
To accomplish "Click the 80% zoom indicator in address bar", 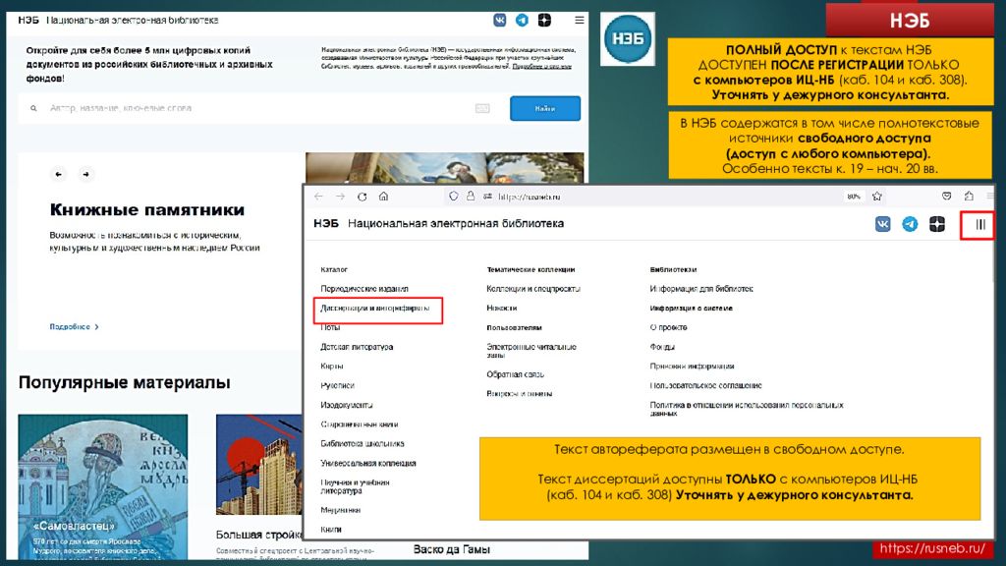I will tap(854, 197).
